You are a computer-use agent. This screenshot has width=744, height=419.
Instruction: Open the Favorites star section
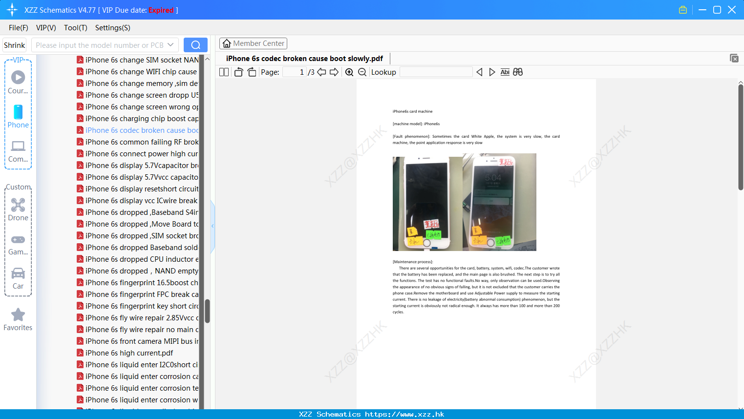pos(18,320)
